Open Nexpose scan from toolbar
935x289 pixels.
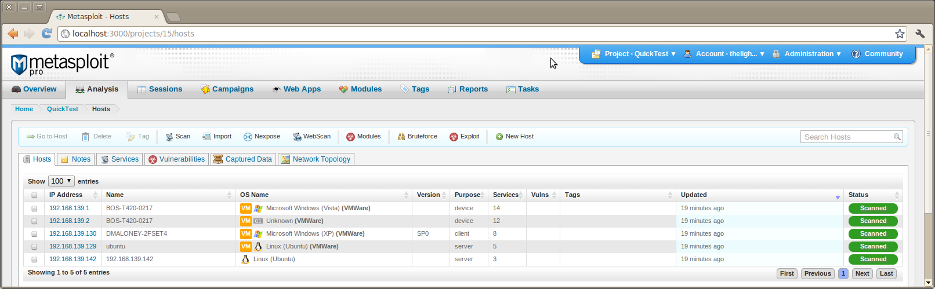pyautogui.click(x=248, y=137)
